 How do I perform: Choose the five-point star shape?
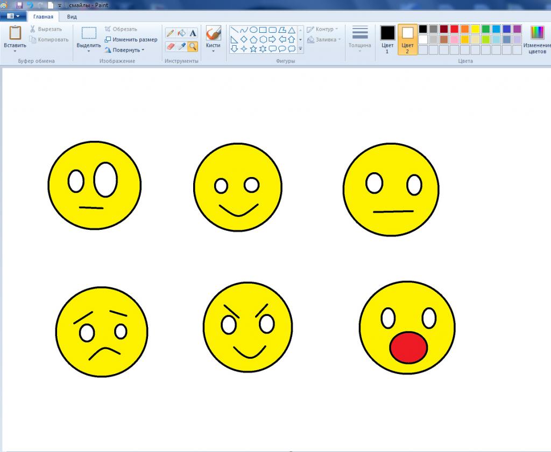point(253,49)
